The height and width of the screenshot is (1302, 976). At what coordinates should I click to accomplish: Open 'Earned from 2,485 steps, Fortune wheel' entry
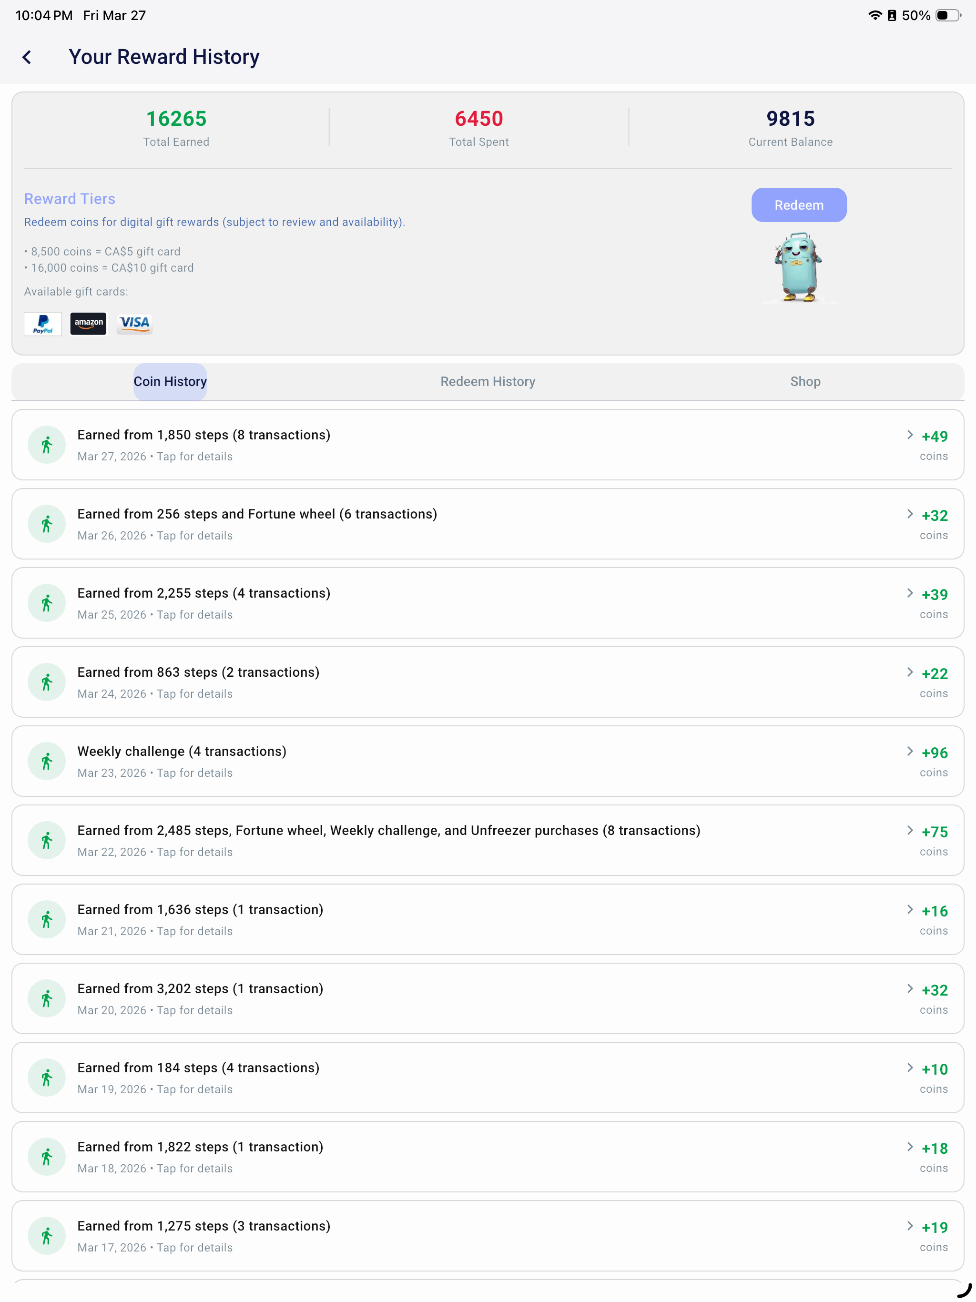coord(488,841)
